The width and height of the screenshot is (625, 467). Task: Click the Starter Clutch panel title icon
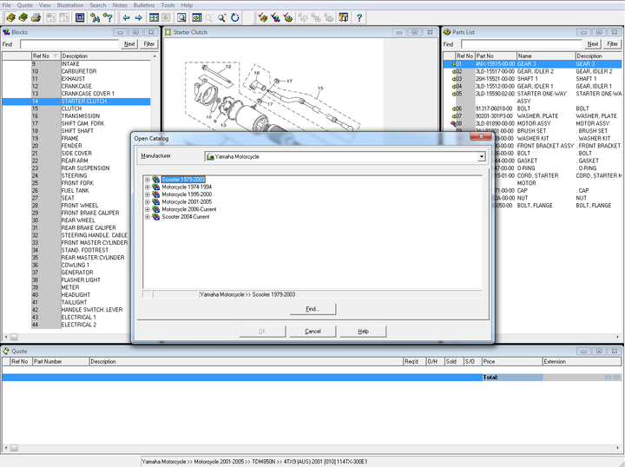tap(168, 32)
